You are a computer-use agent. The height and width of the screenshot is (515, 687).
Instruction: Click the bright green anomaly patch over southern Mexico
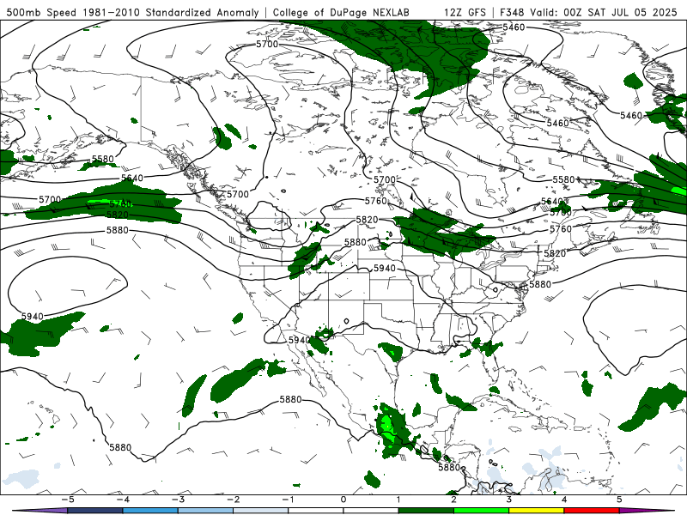pyautogui.click(x=388, y=428)
